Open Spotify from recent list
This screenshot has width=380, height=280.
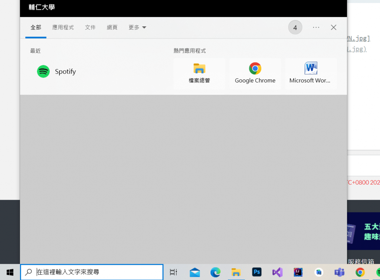56,72
